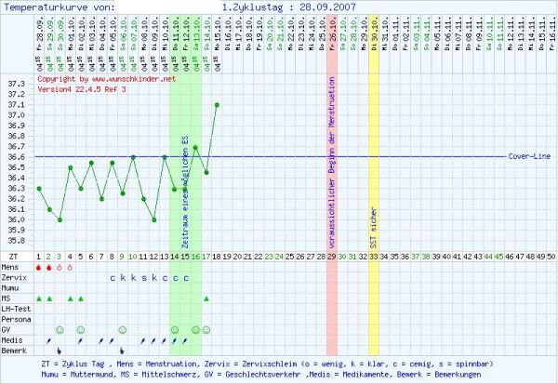Open the Bemerk note icon on day 9
The width and height of the screenshot is (558, 384).
123,351
